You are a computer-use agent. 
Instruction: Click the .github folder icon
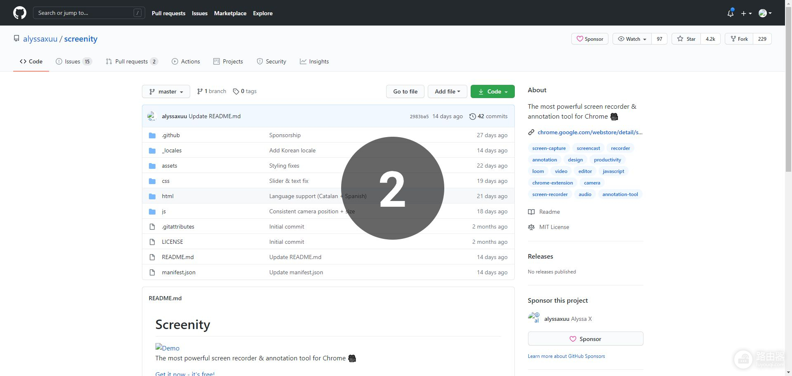[x=152, y=135]
